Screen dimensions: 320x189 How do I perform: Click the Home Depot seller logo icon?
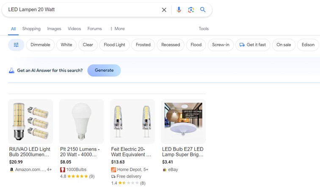click(x=113, y=170)
